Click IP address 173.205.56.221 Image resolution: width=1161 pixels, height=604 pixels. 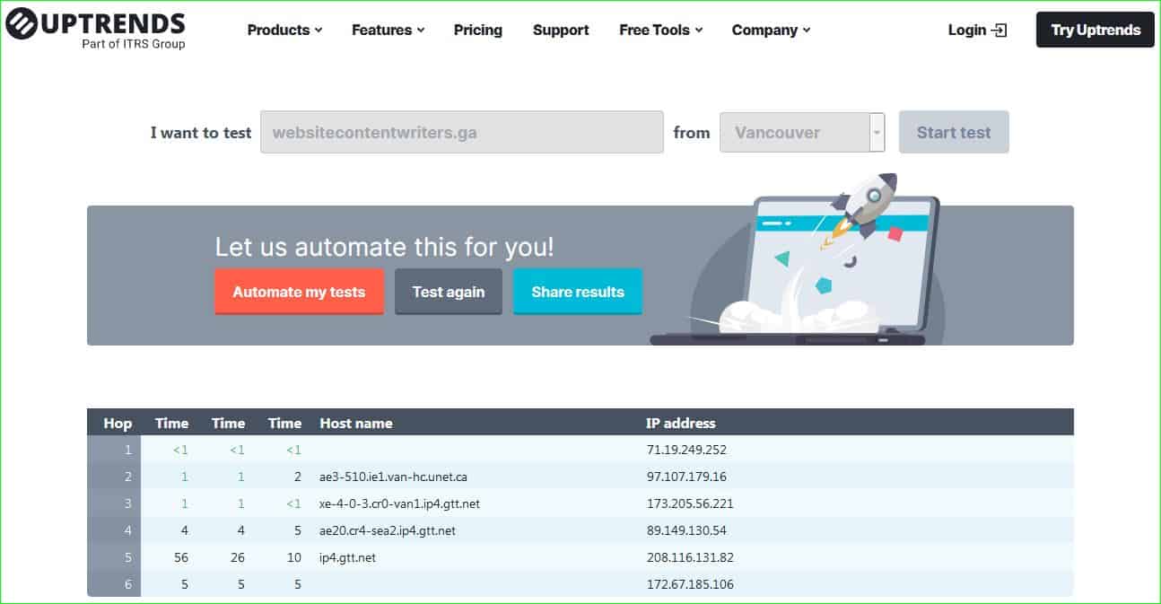(690, 503)
